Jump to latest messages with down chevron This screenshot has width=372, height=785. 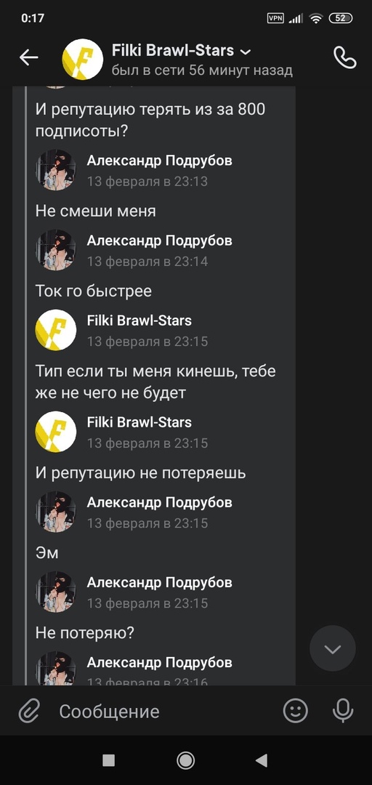point(333,649)
